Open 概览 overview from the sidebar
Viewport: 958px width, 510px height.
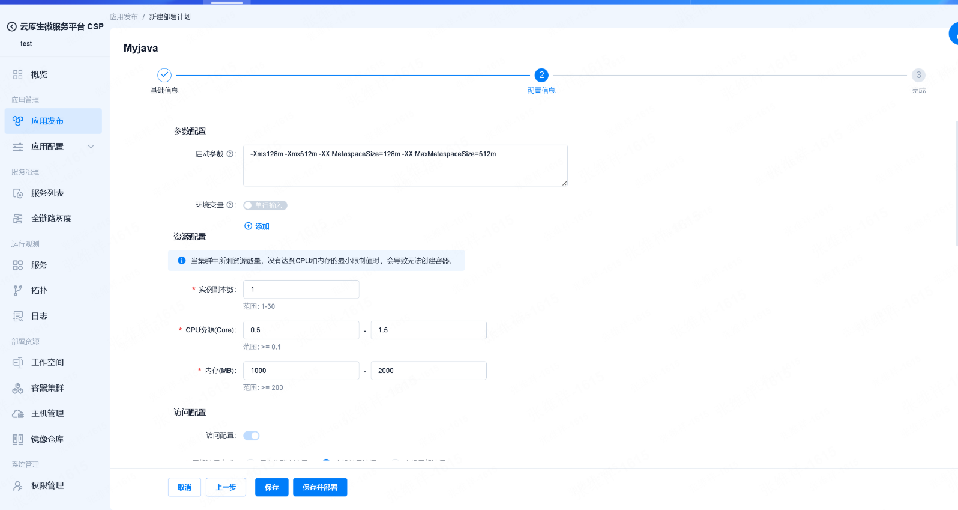(x=39, y=74)
